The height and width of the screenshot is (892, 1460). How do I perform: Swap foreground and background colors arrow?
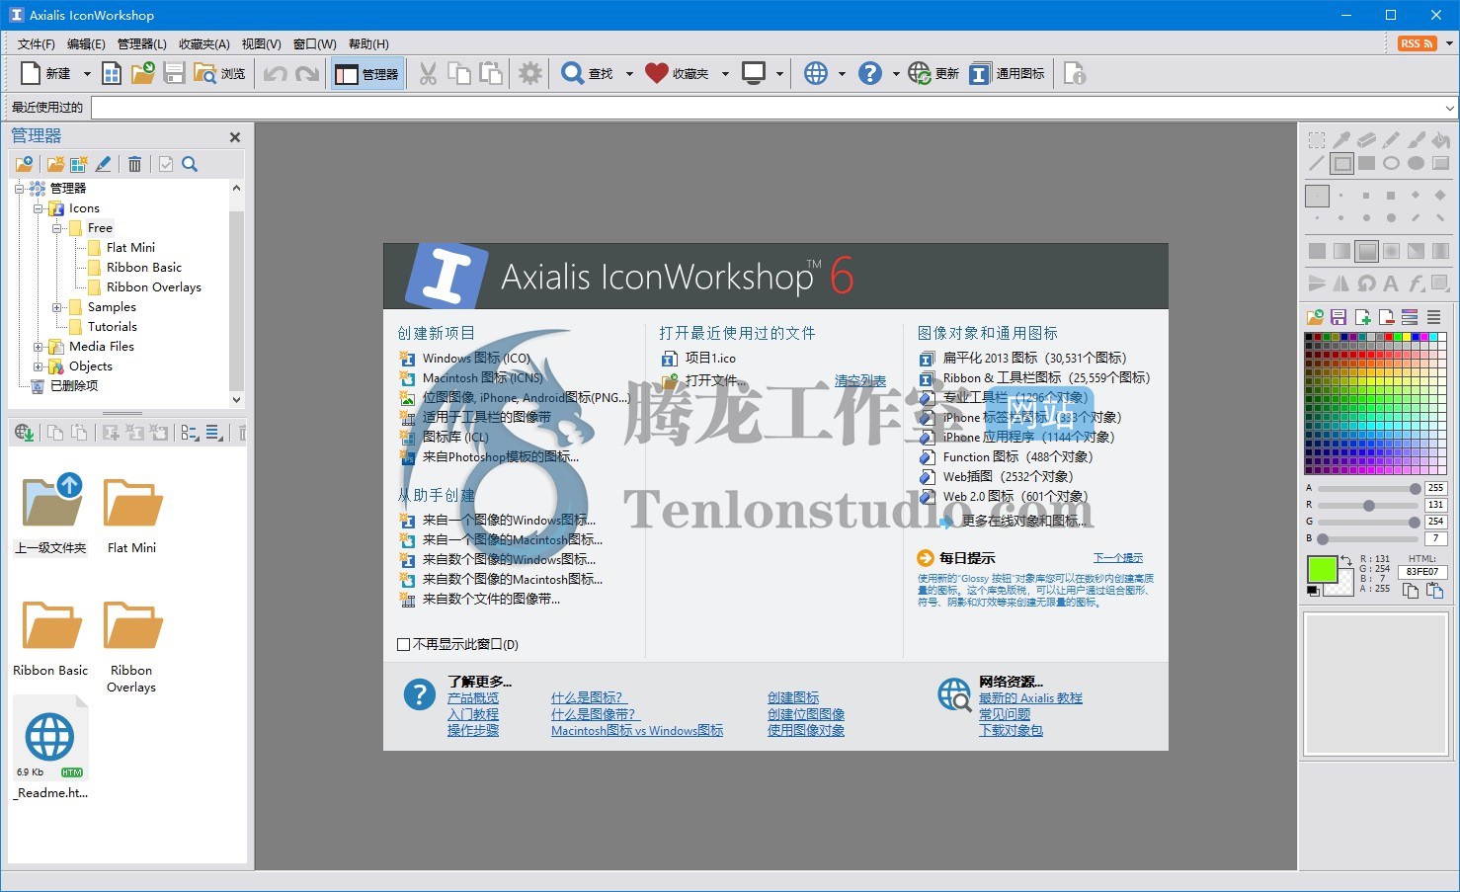pyautogui.click(x=1345, y=561)
